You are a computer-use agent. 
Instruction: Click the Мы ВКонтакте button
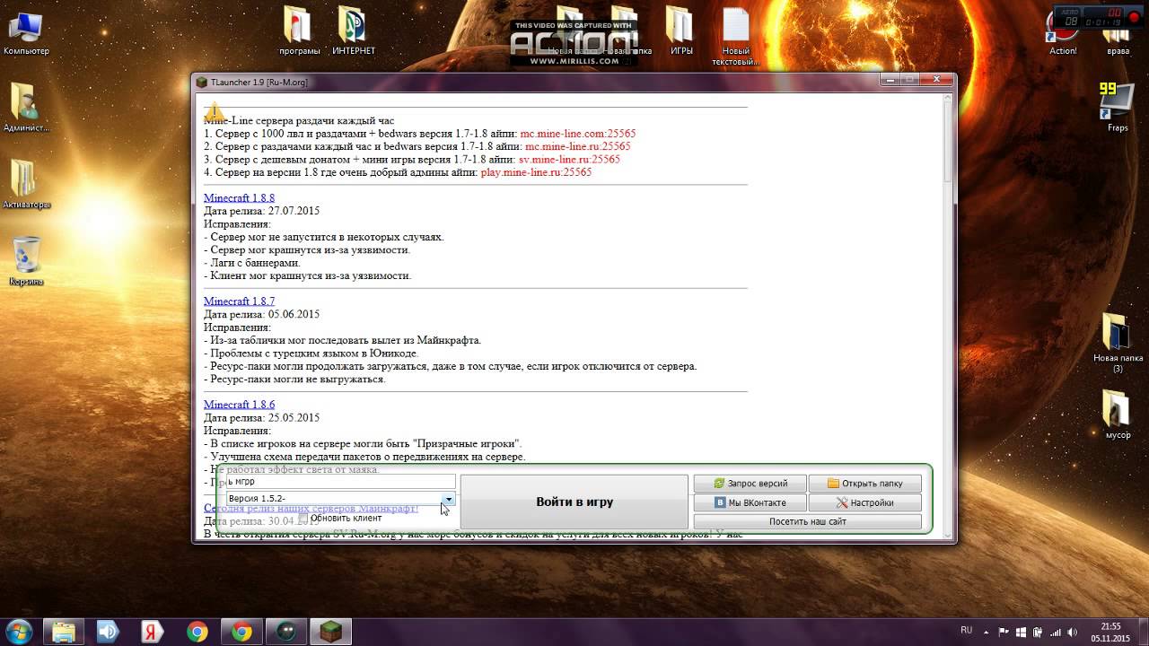750,502
